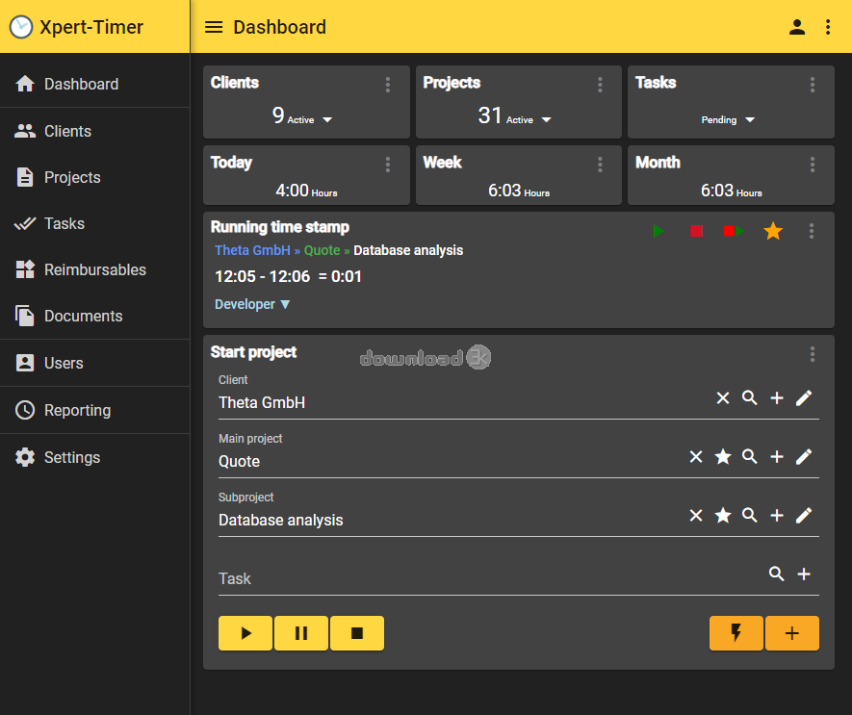The width and height of the screenshot is (852, 715).
Task: Open Start project card options menu
Action: pos(813,354)
